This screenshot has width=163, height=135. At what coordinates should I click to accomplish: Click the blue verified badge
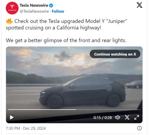tap(51, 5)
